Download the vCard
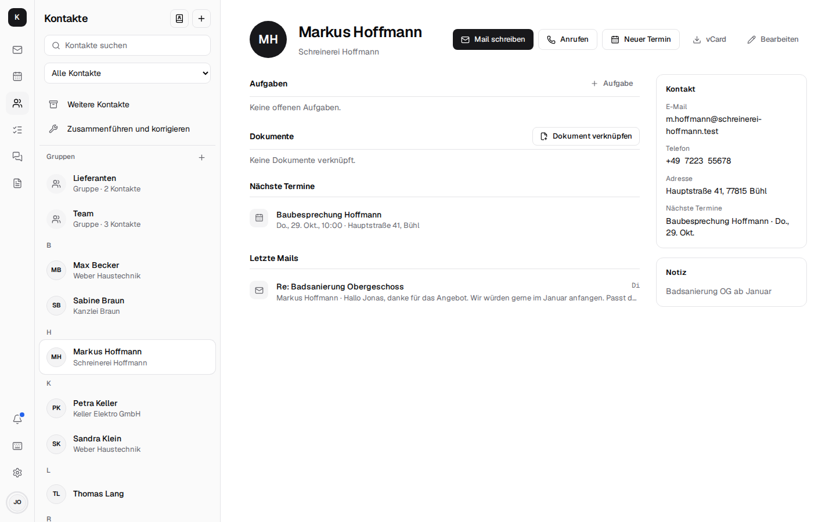The image size is (836, 522). pyautogui.click(x=709, y=39)
